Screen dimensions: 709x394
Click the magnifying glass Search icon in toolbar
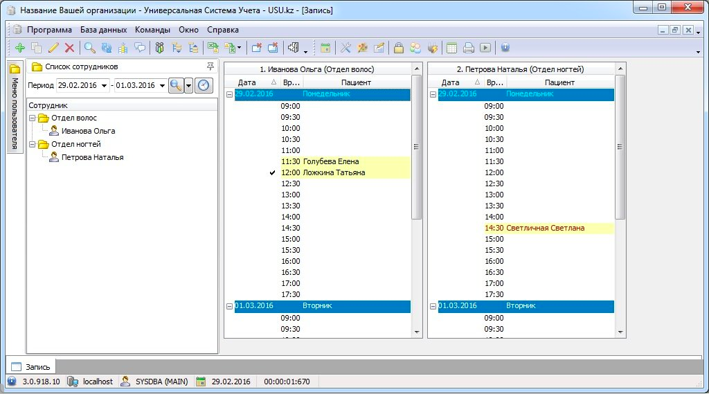point(90,48)
